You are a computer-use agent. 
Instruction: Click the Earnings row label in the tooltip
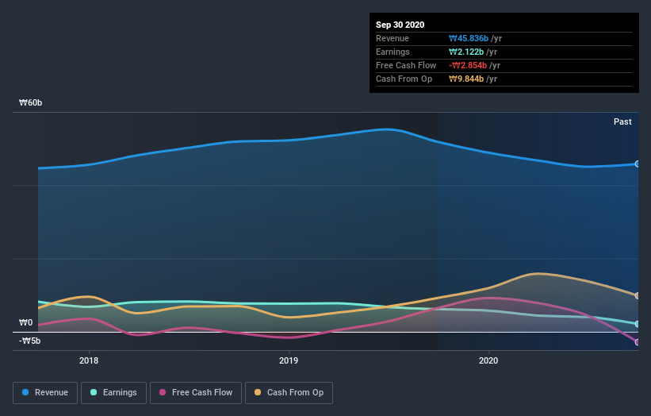tap(393, 52)
